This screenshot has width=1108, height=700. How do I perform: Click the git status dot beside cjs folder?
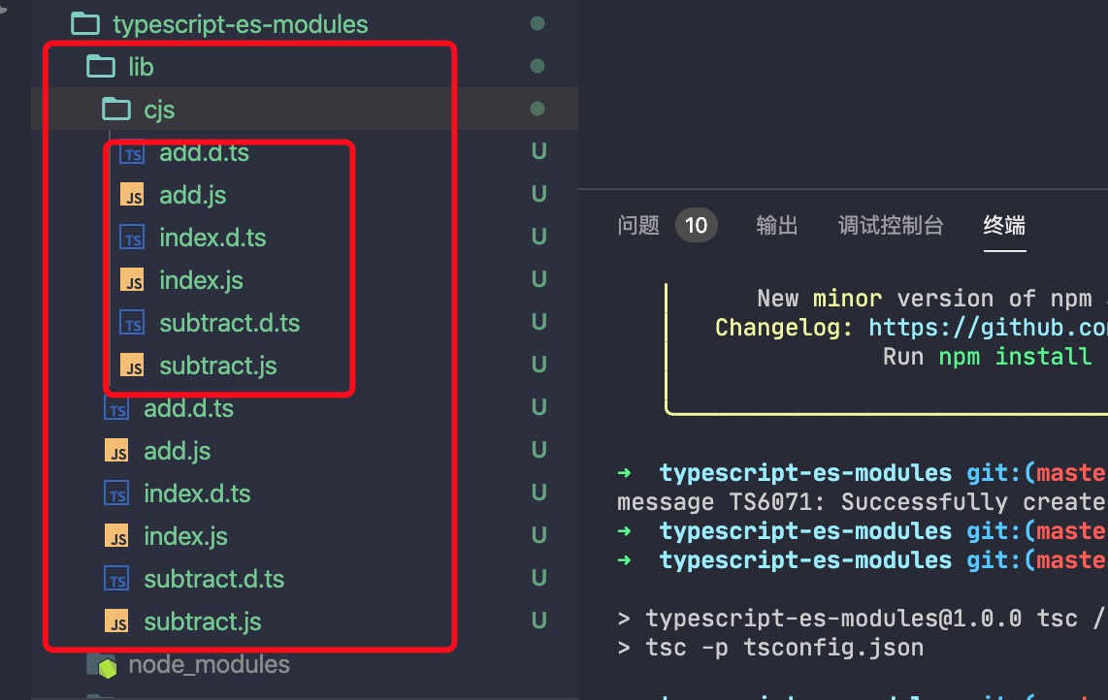(538, 110)
